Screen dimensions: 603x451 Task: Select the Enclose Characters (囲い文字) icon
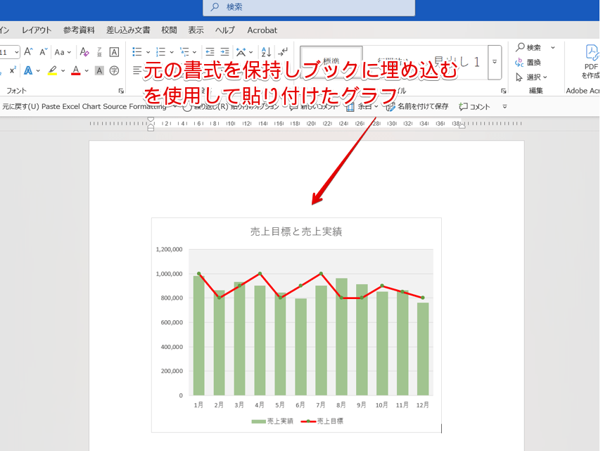[115, 70]
